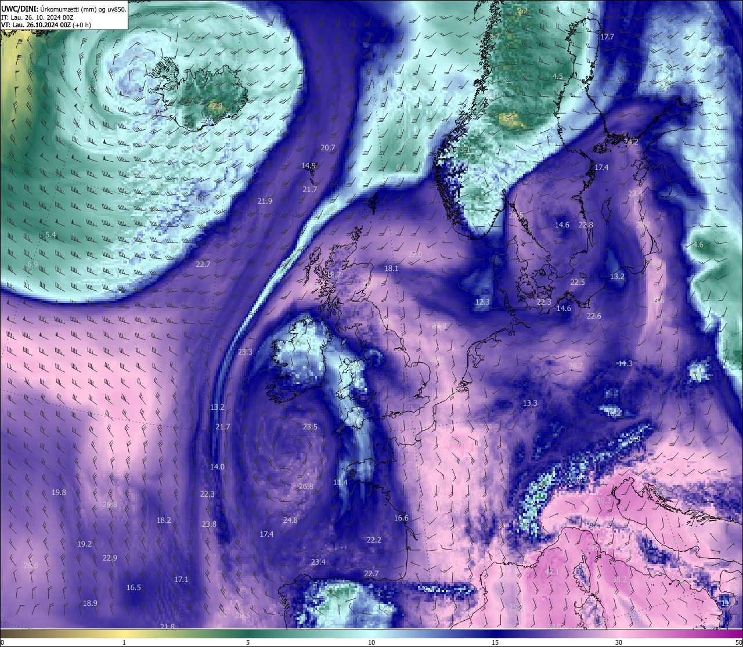Click the map value '20.7'
The image size is (743, 647).
click(328, 148)
